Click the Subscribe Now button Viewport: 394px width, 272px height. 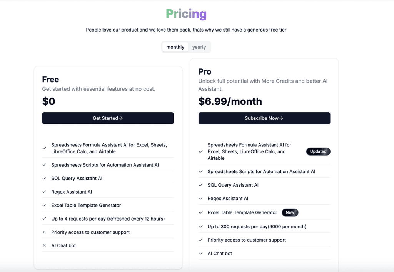[x=264, y=118]
